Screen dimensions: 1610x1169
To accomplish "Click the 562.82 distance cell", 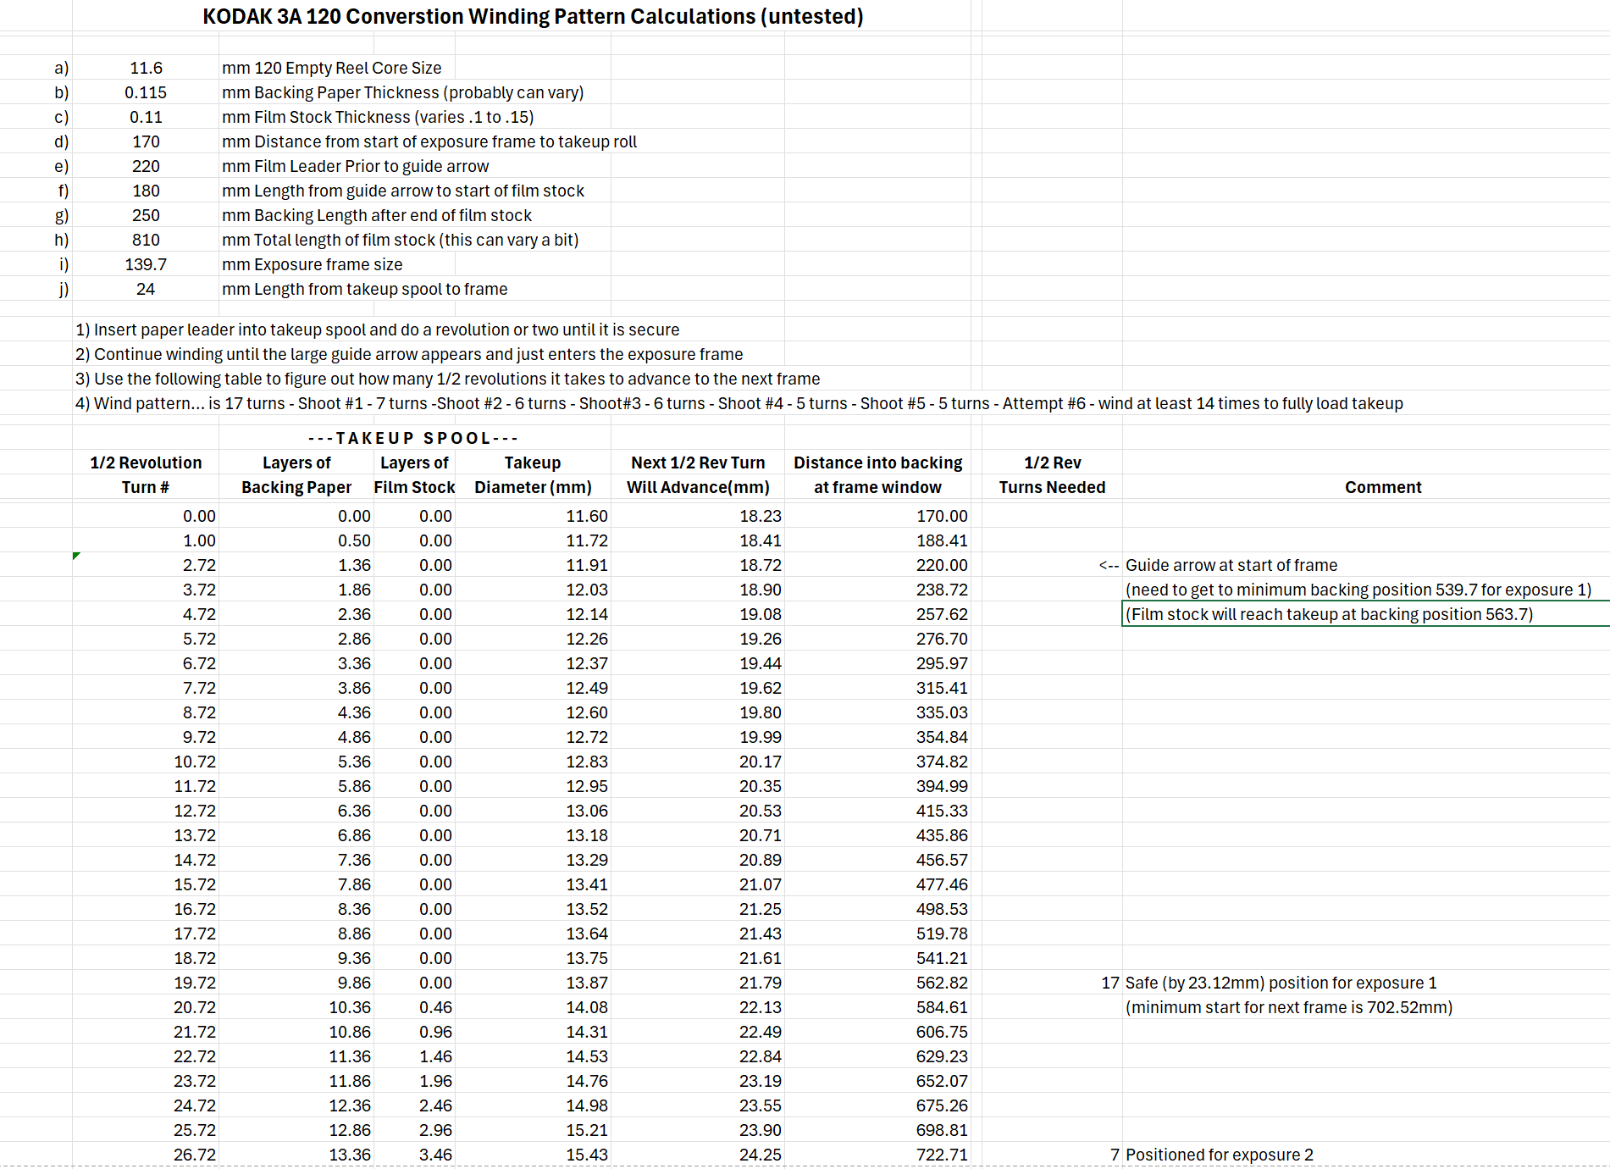I will [x=942, y=983].
